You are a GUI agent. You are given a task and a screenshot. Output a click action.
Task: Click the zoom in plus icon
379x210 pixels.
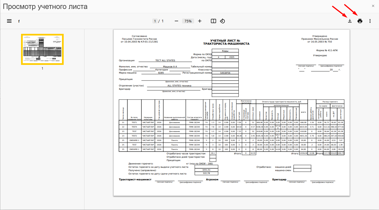point(200,21)
